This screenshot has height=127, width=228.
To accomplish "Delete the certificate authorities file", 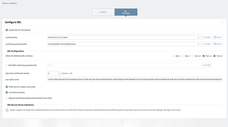I will (217, 44).
